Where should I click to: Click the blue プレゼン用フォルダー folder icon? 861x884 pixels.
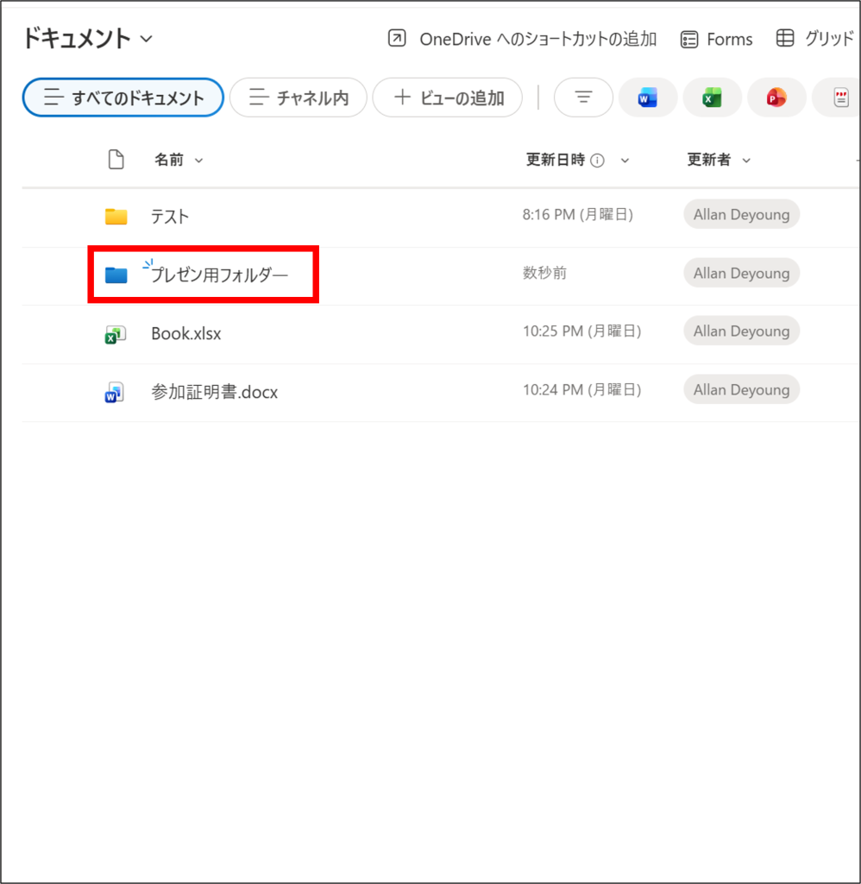pyautogui.click(x=116, y=275)
